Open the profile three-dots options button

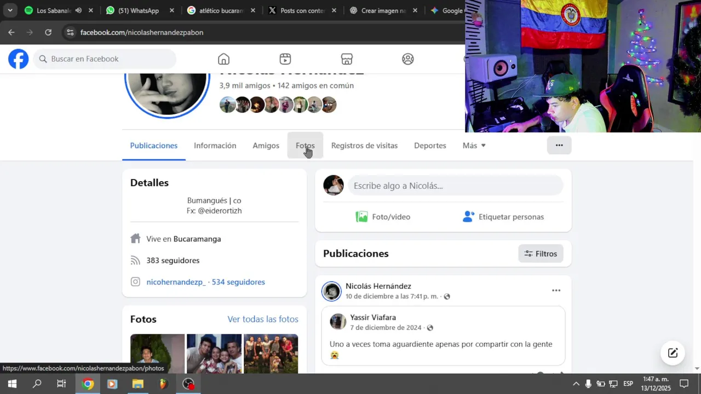[559, 145]
